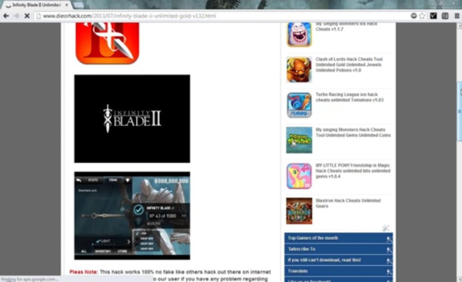
Task: Click the black Infinity Blade II logo image
Action: tap(132, 118)
